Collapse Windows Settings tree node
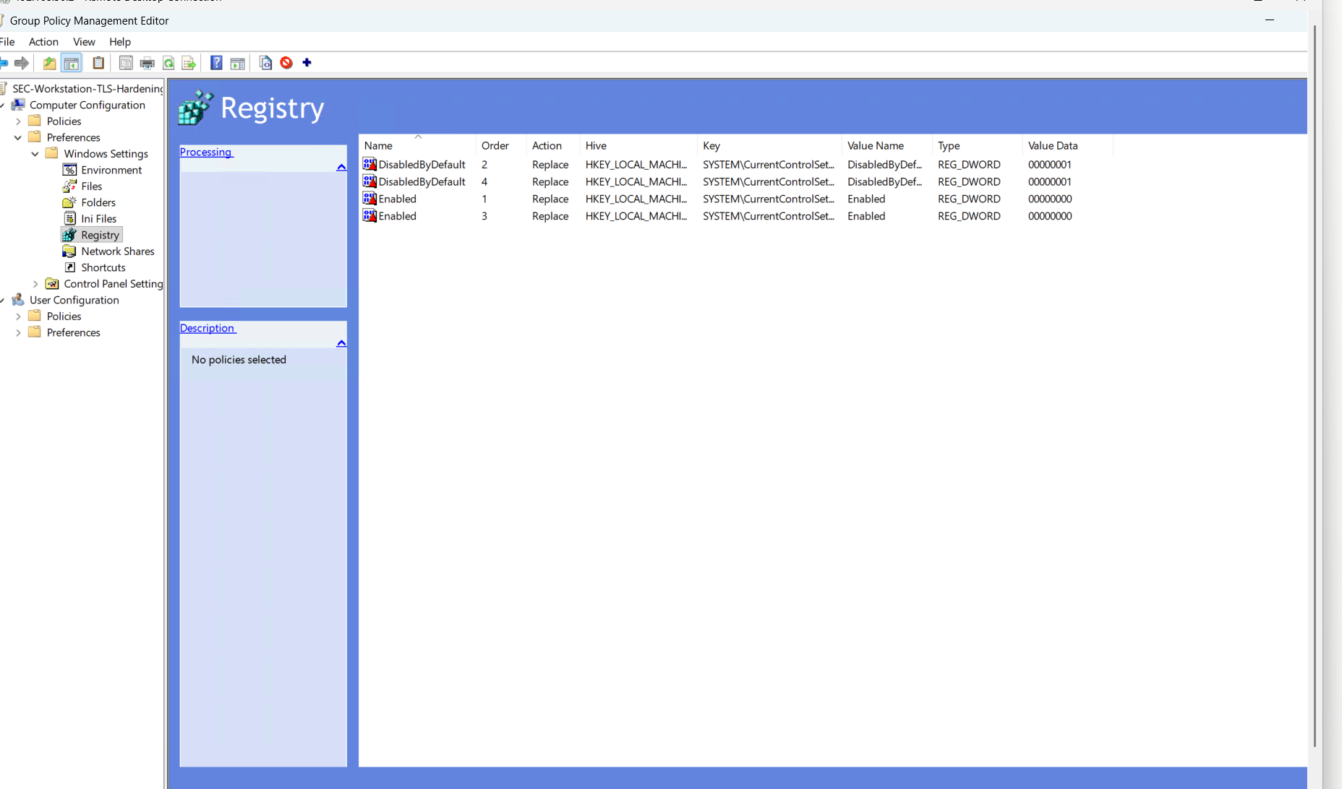The width and height of the screenshot is (1342, 789). 35,154
